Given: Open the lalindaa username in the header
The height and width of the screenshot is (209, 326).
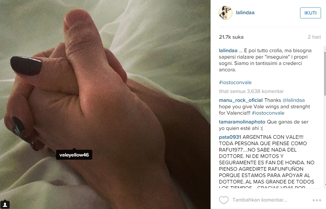Looking at the screenshot, I should [245, 13].
